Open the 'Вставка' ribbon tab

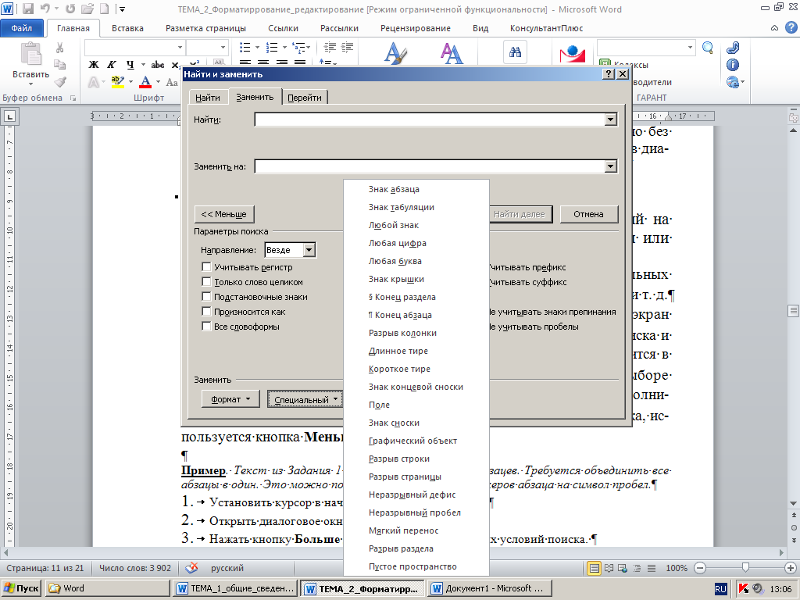127,28
